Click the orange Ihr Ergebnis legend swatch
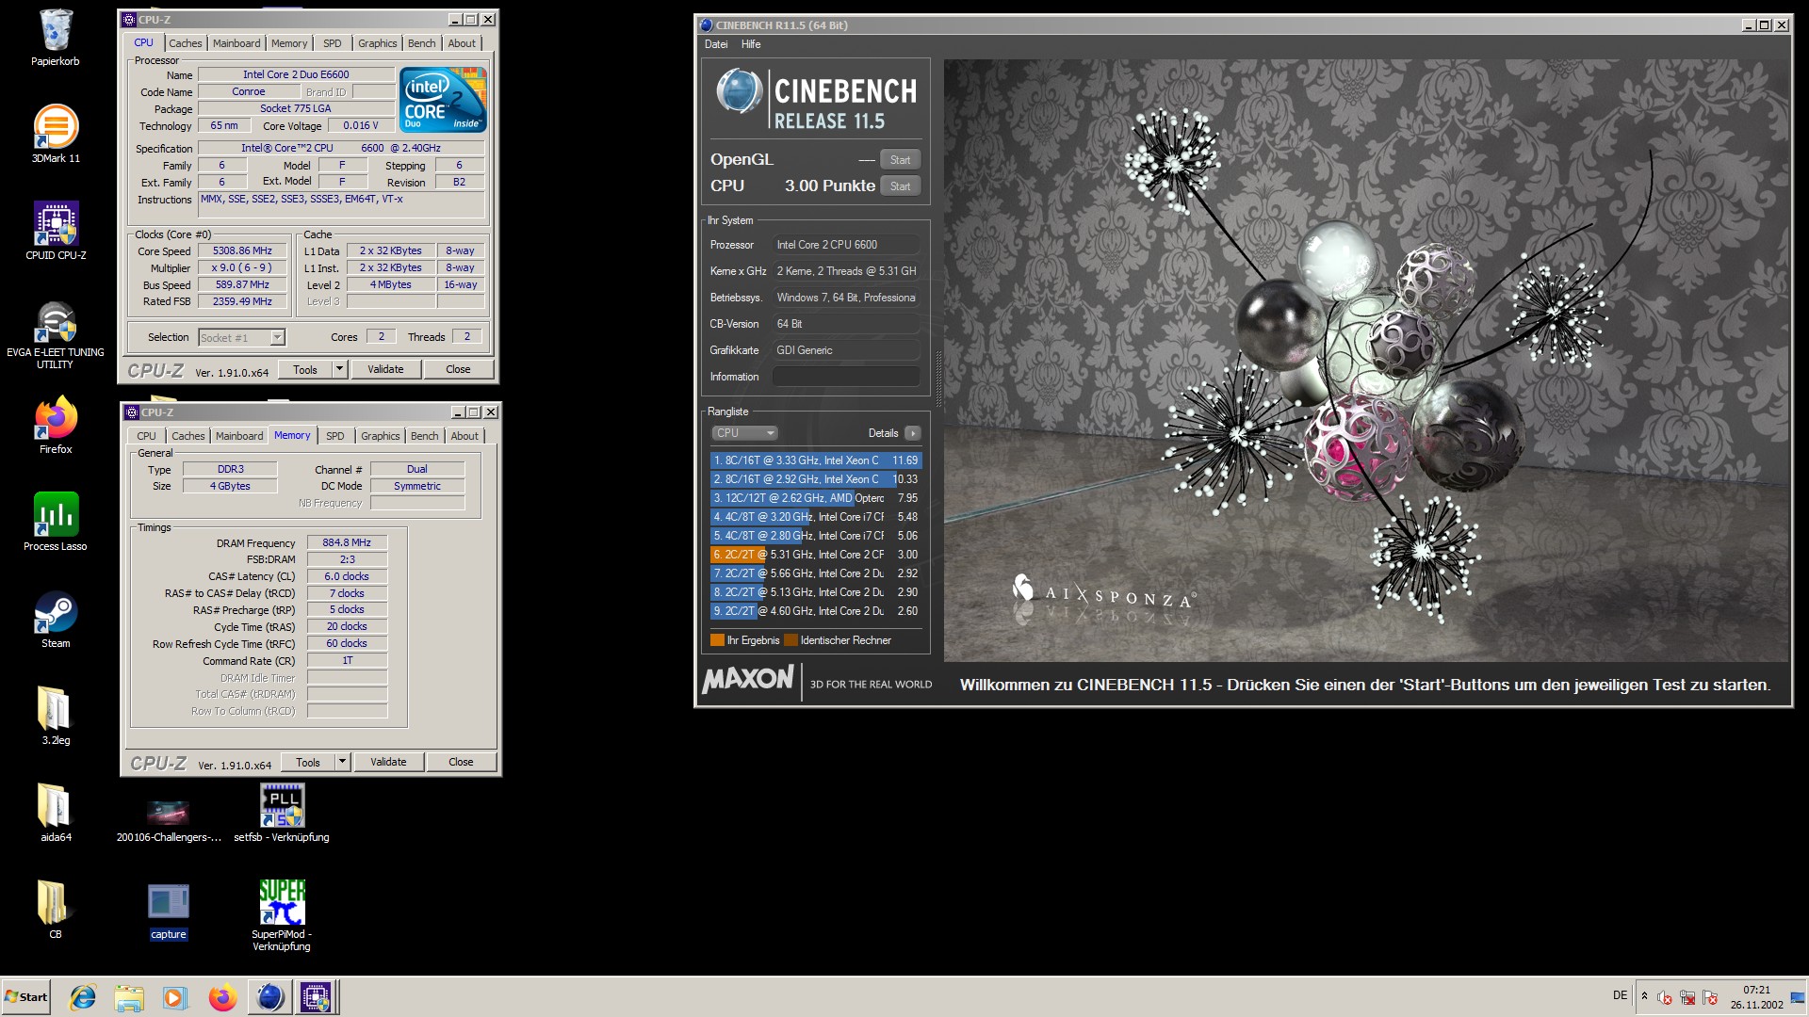The image size is (1809, 1017). [717, 640]
